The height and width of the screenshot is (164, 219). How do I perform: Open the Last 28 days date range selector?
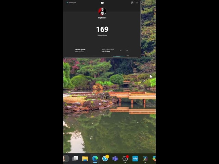(107, 50)
